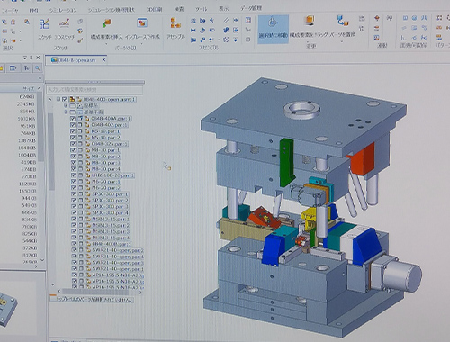Expand the 基準平面 tree node
450x342 pixels.
(66, 112)
